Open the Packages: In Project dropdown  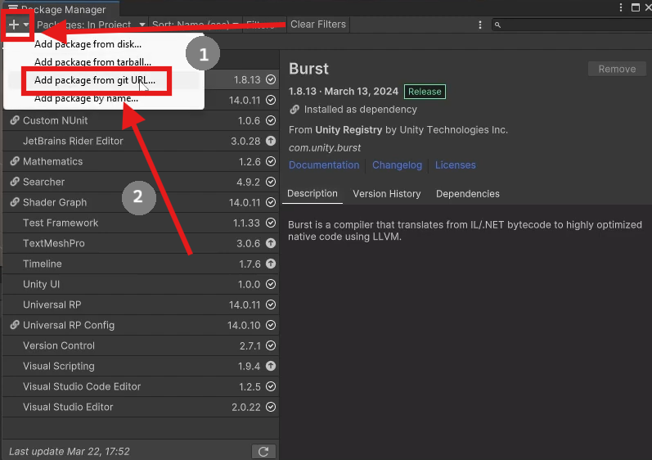[x=91, y=25]
